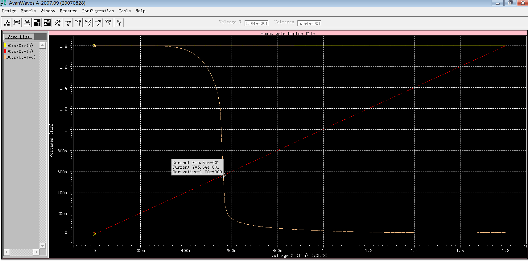Zoom out on both X and Y axes
Viewport: 528px width, 261px height.
coord(88,22)
